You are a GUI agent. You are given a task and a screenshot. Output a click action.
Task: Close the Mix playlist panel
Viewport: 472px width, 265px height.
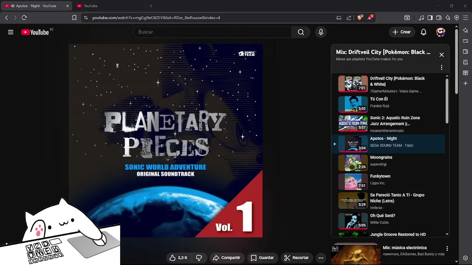click(x=441, y=55)
